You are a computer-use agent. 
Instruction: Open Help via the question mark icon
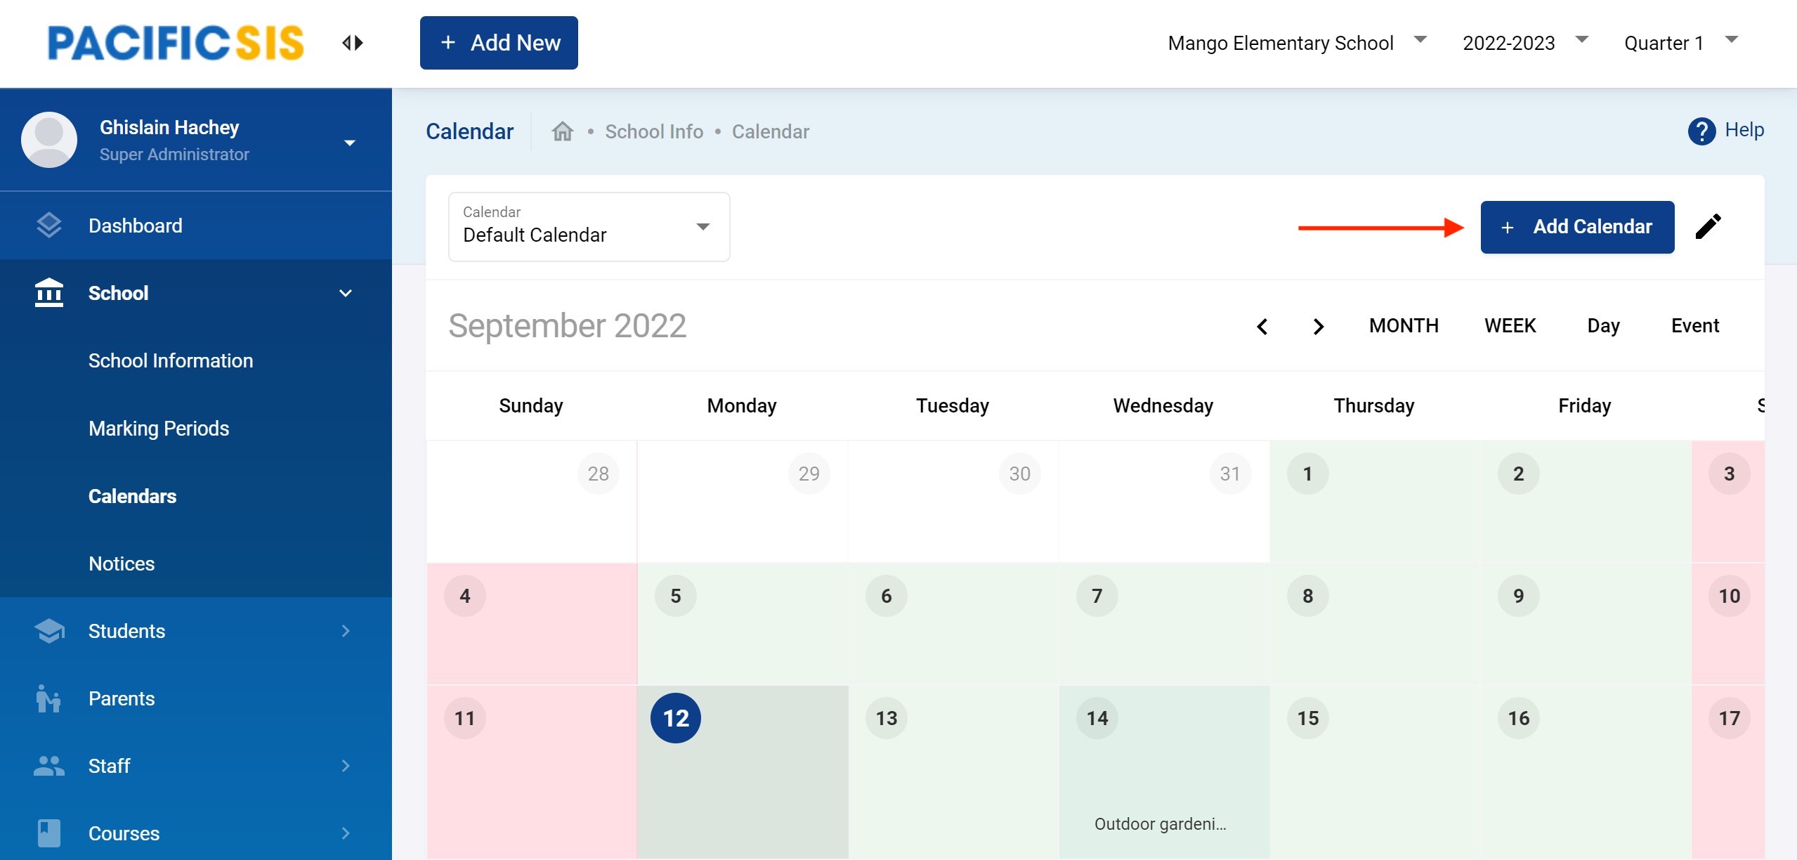tap(1701, 131)
